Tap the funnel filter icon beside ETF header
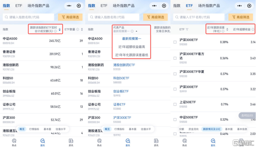The width and height of the screenshot is (256, 148). point(187,29)
